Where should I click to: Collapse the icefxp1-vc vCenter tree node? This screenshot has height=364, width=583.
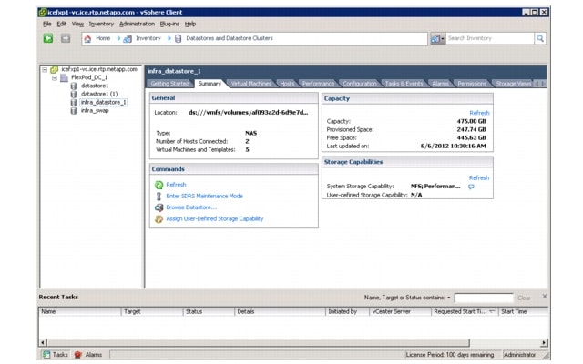[45, 69]
